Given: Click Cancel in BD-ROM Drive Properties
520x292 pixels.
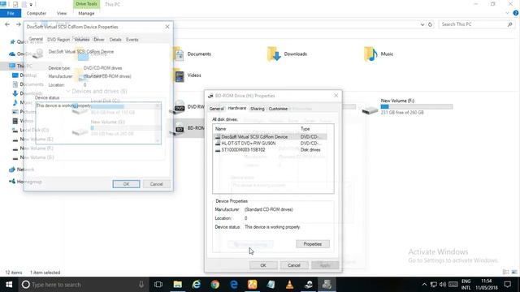Looking at the screenshot, I should (x=294, y=265).
